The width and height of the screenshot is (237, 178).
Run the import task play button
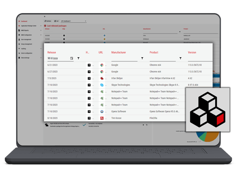coord(143,125)
